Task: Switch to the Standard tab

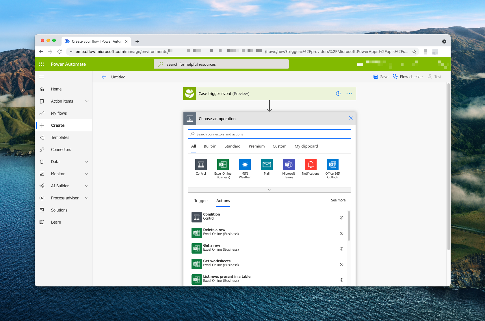Action: click(233, 146)
